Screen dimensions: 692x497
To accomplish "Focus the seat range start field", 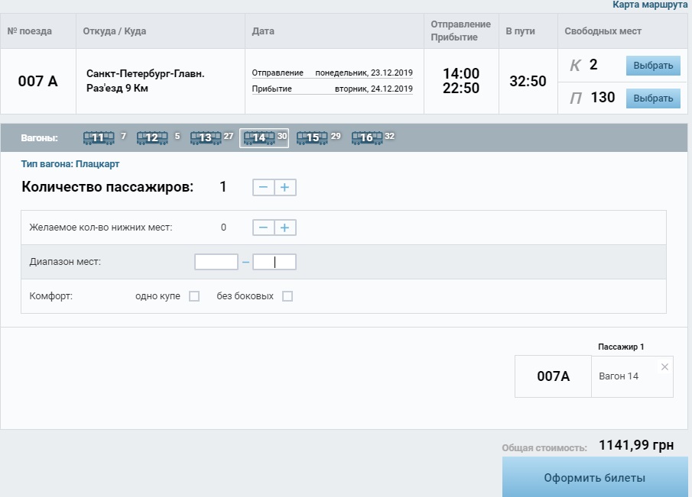I will [216, 262].
